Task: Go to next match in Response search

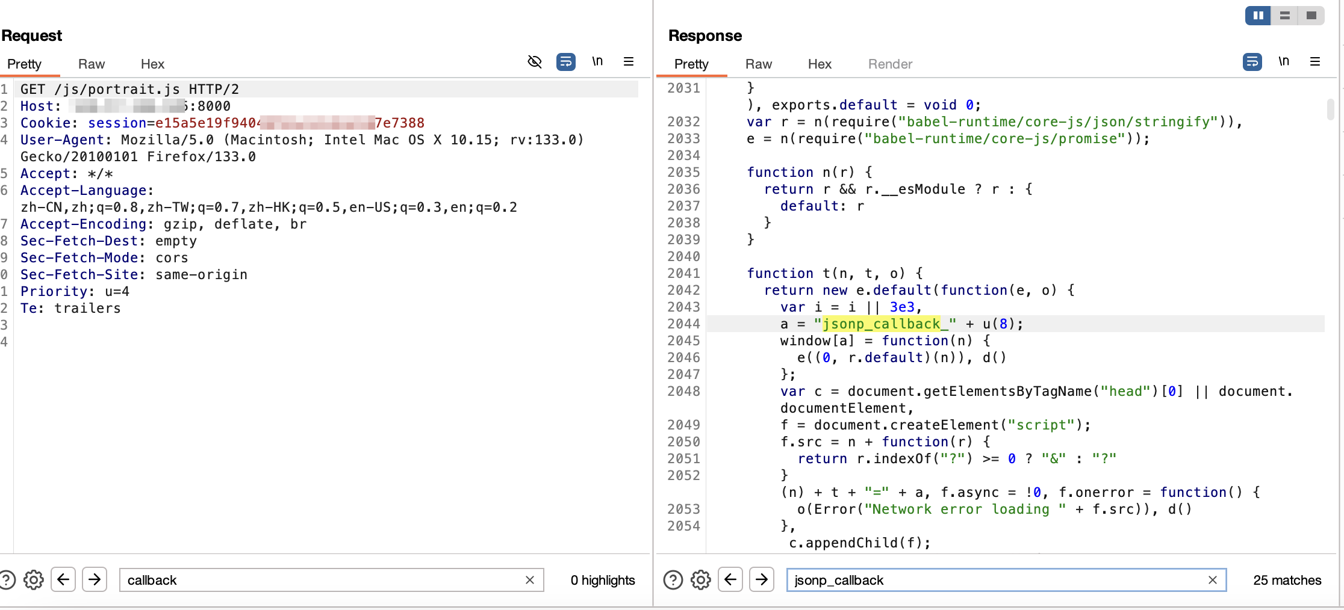Action: click(x=761, y=580)
